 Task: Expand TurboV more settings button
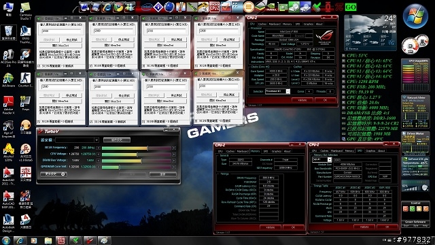pyautogui.click(x=54, y=174)
